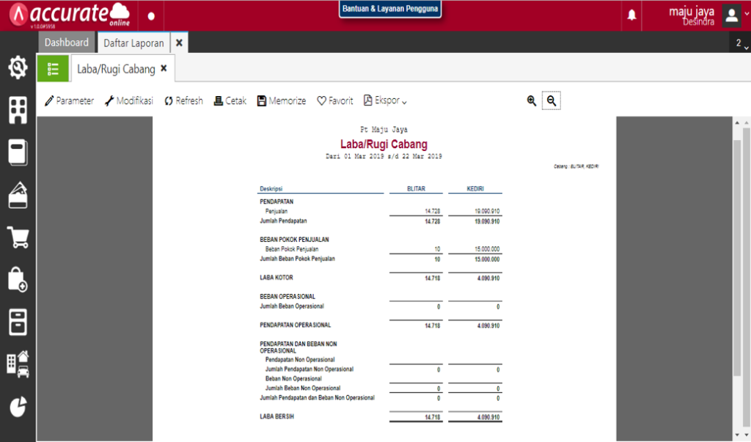Expand the user profile menu arrow
The width and height of the screenshot is (751, 442).
[746, 14]
